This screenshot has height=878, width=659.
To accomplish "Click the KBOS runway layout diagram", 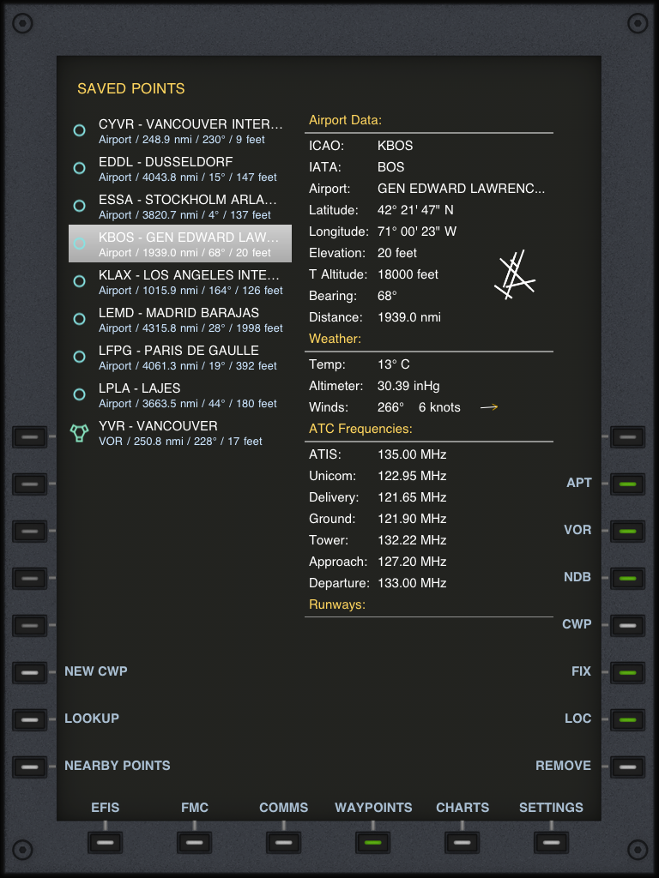I will point(515,275).
